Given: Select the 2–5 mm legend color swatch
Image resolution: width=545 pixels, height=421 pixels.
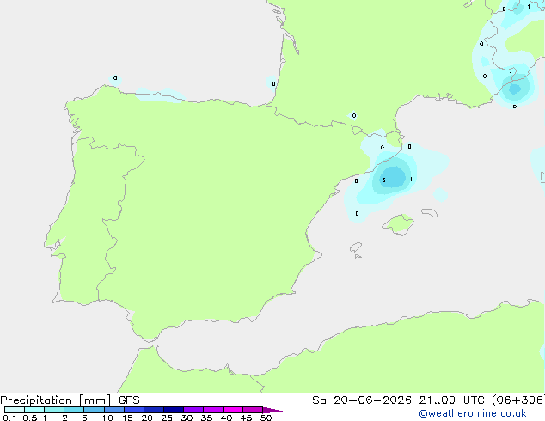Looking at the screenshot, I should 74,410.
